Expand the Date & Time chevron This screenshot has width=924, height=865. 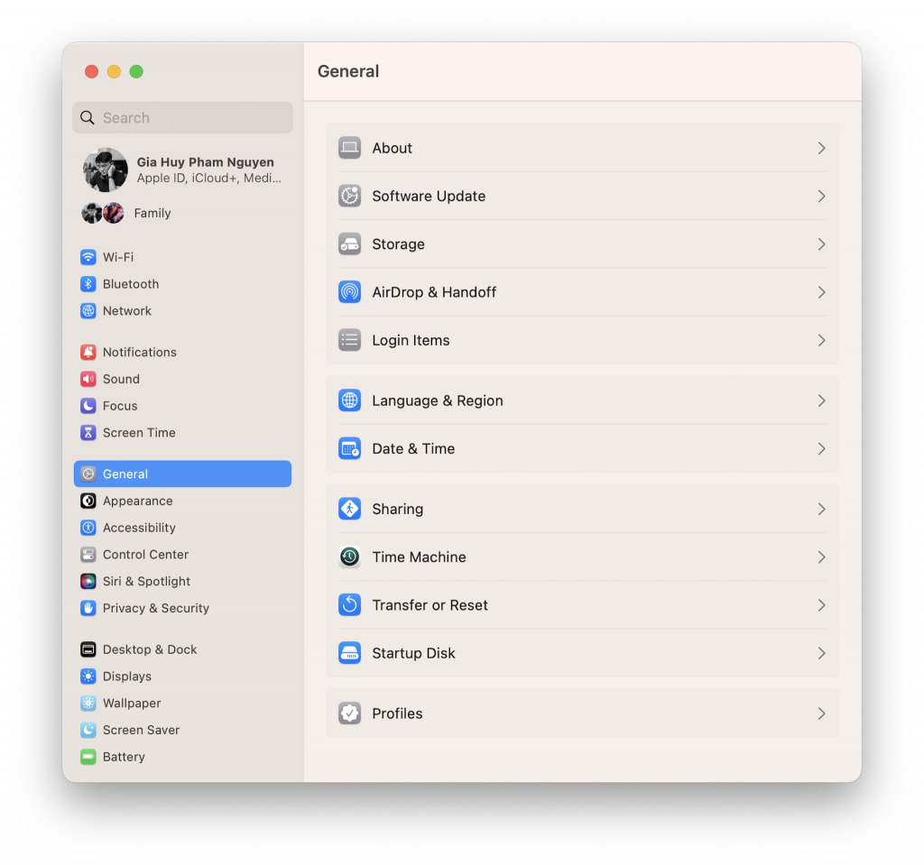[x=821, y=449]
